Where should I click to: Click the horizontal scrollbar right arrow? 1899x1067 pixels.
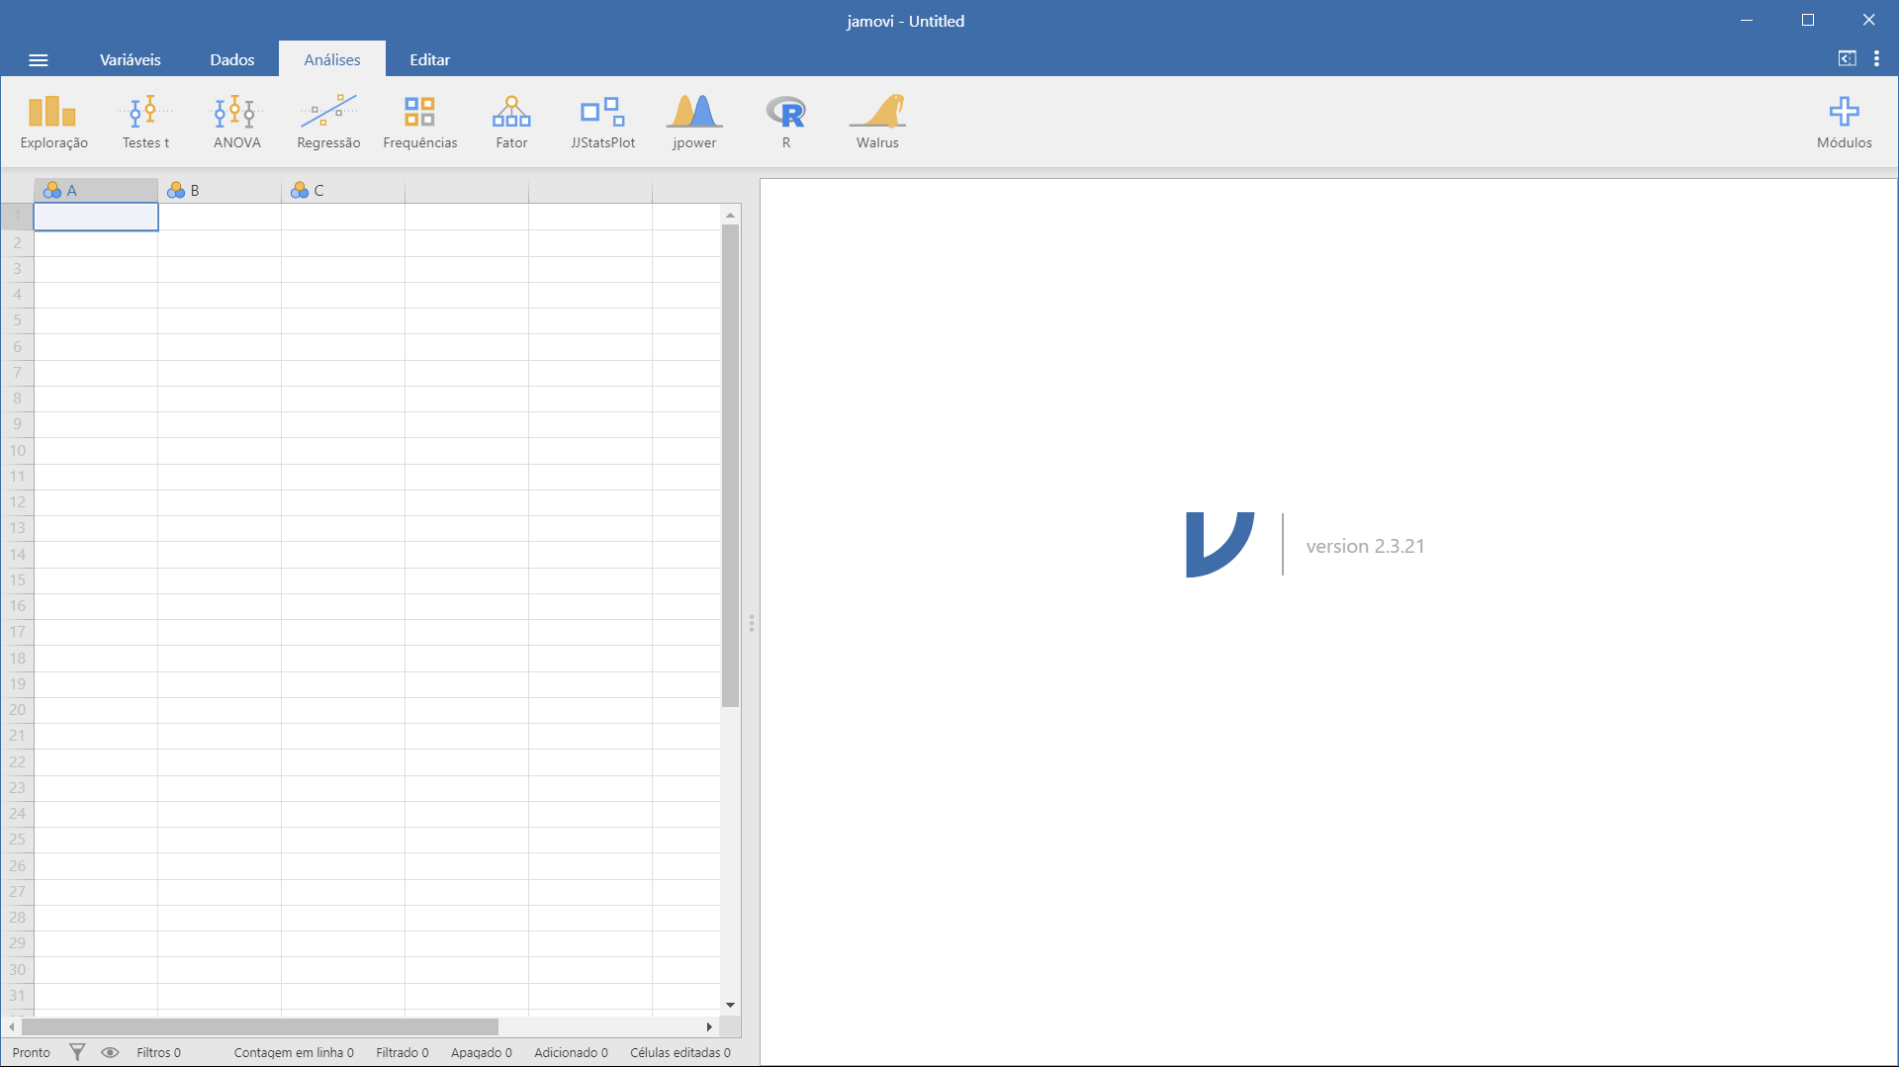pyautogui.click(x=708, y=1026)
